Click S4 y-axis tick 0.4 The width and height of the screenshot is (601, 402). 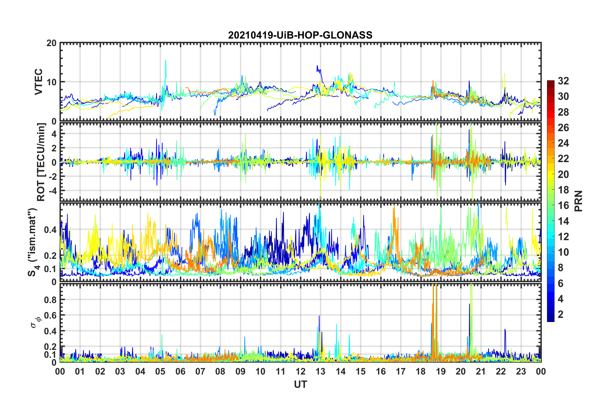click(x=50, y=230)
